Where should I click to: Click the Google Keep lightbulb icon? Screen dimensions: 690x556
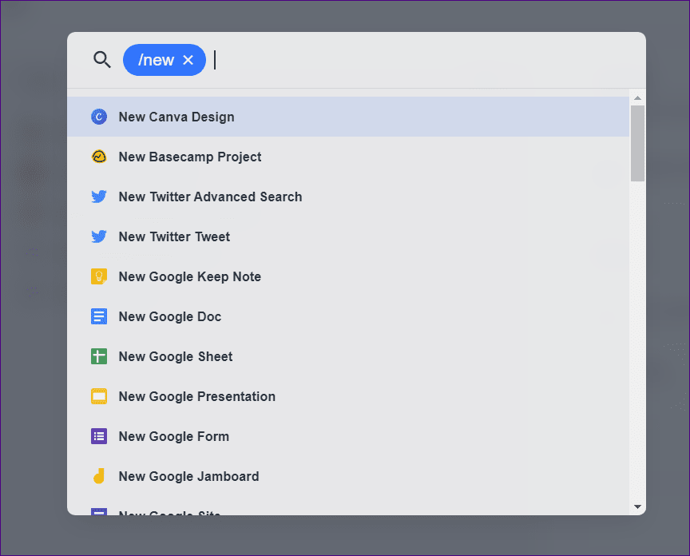99,276
